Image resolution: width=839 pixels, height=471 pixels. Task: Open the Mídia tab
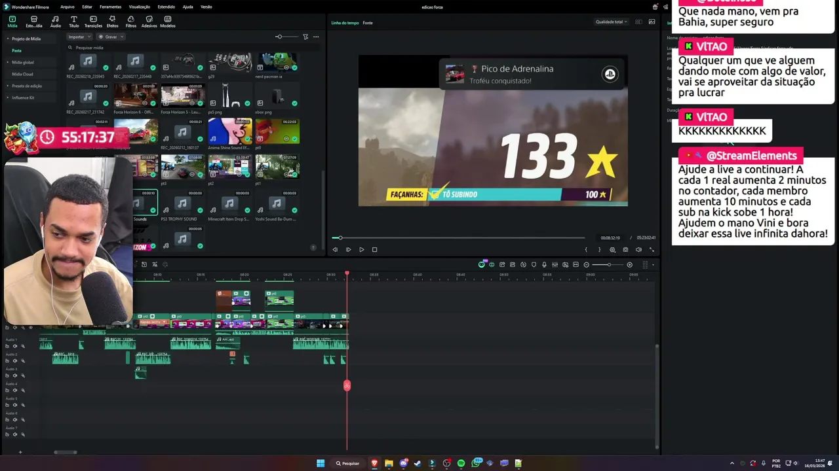point(12,22)
